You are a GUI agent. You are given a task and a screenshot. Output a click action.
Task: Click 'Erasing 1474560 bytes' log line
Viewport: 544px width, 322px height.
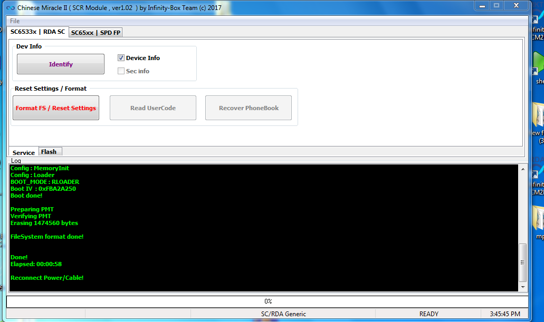coord(44,223)
